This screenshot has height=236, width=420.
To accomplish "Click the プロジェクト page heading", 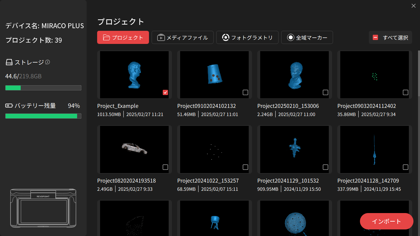I will [x=121, y=22].
